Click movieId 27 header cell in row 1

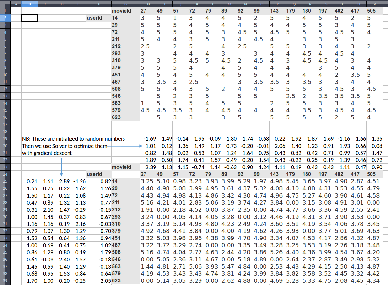pyautogui.click(x=148, y=11)
